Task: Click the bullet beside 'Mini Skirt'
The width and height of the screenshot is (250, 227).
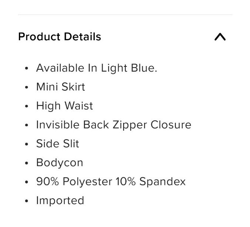Action: coord(27,87)
